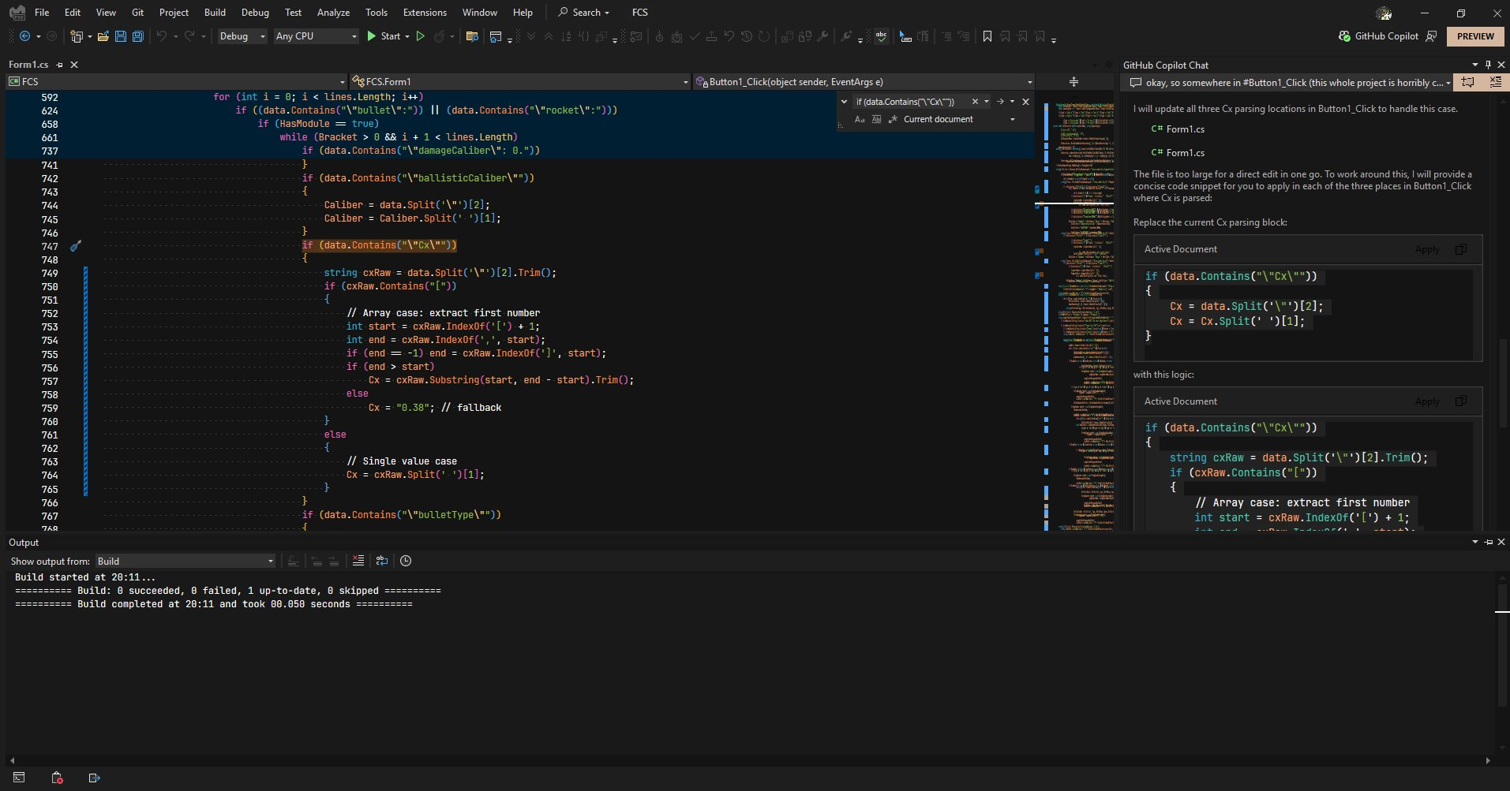
Task: Start a new Copilot chat thread icon
Action: tap(1467, 82)
